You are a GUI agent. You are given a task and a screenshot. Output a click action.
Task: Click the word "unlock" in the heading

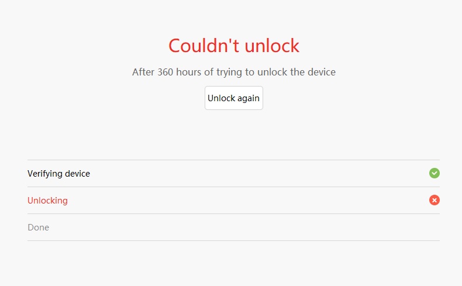271,46
